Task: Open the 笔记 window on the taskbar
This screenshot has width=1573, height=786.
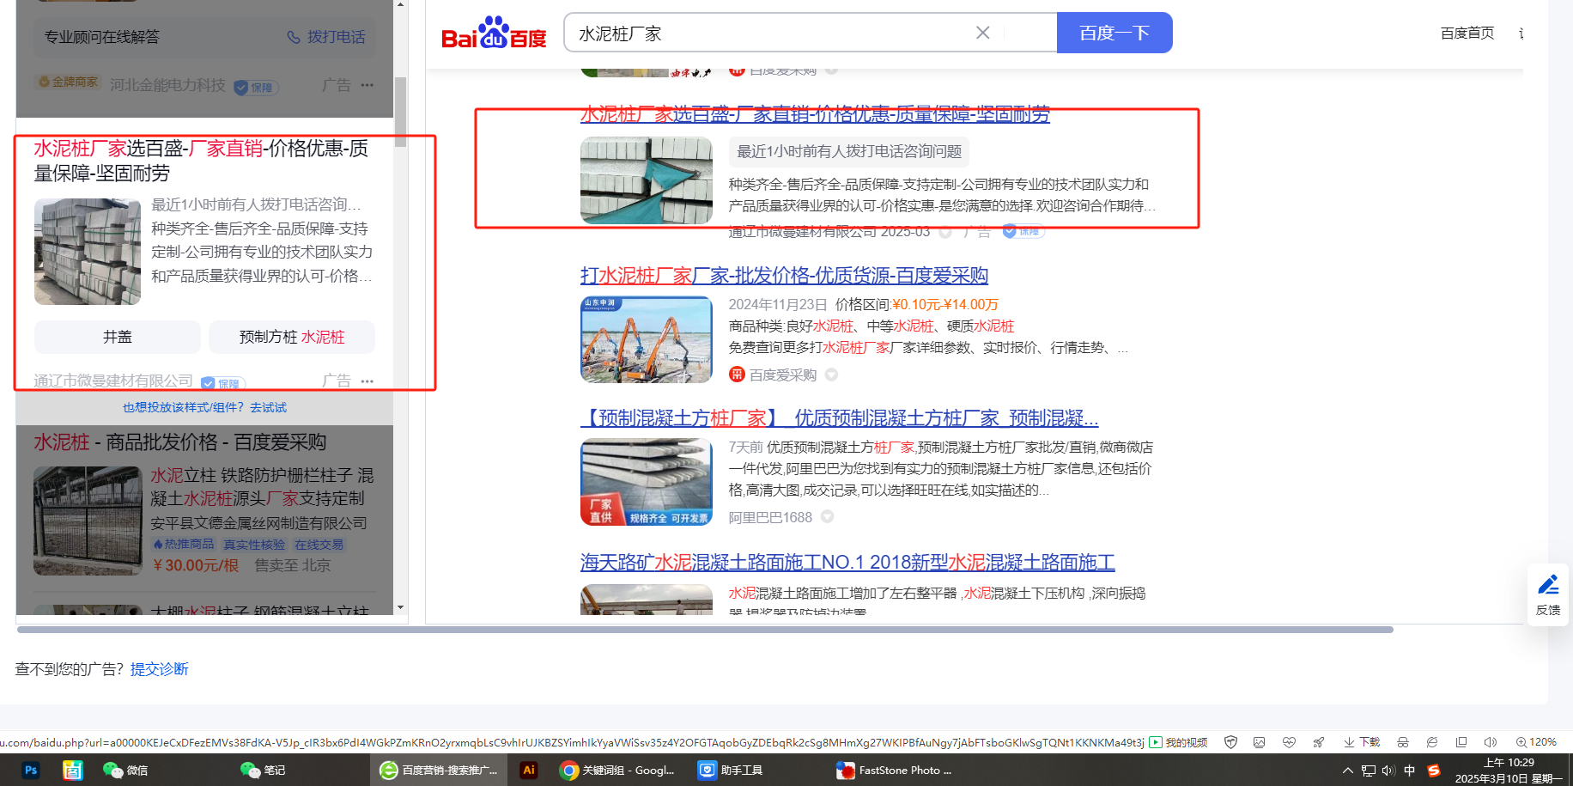Action: [x=263, y=771]
